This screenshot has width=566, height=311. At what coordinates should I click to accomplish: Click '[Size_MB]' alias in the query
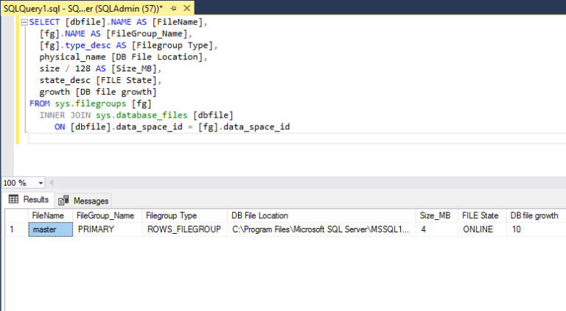pos(134,68)
